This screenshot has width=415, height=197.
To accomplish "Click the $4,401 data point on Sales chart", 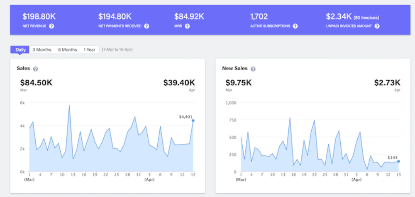I will pos(193,121).
